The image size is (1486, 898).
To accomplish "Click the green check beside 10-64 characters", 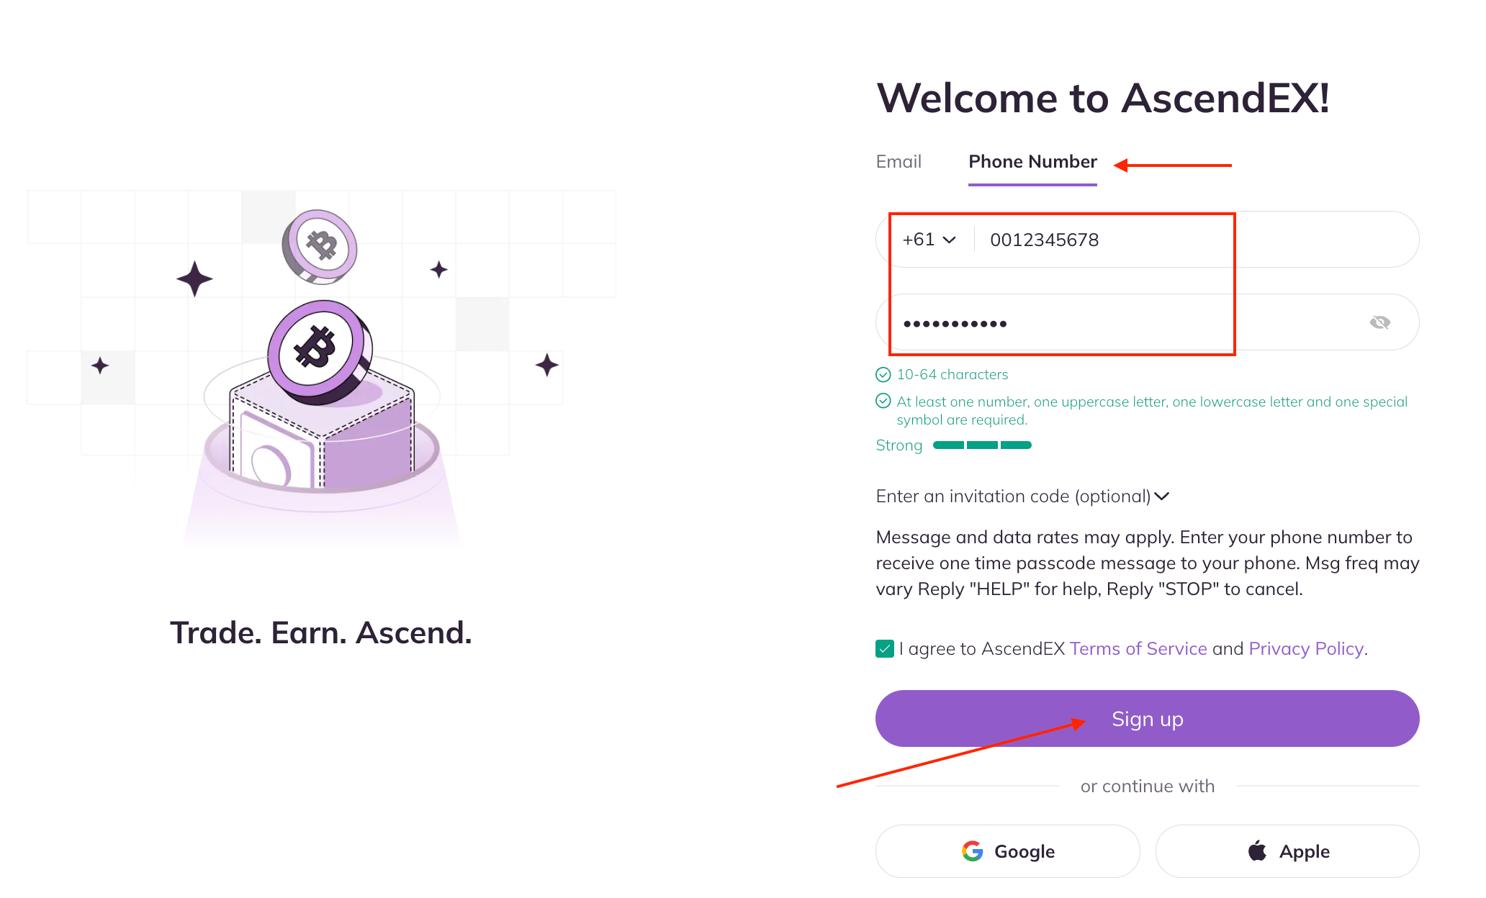I will coord(883,375).
